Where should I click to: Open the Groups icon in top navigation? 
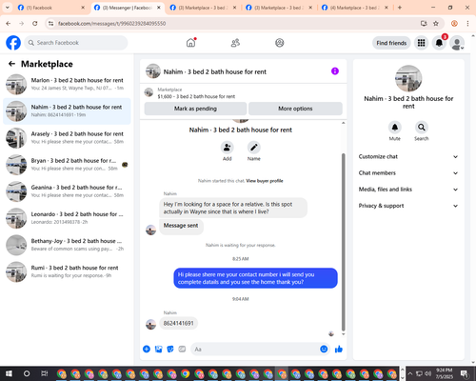pyautogui.click(x=280, y=43)
